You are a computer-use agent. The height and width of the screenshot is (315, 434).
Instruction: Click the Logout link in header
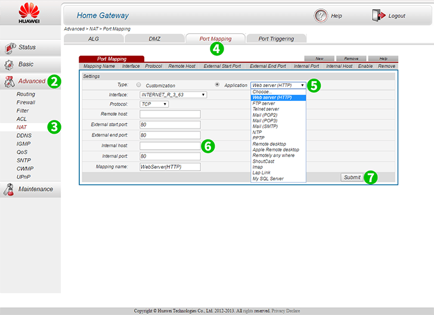pyautogui.click(x=396, y=16)
